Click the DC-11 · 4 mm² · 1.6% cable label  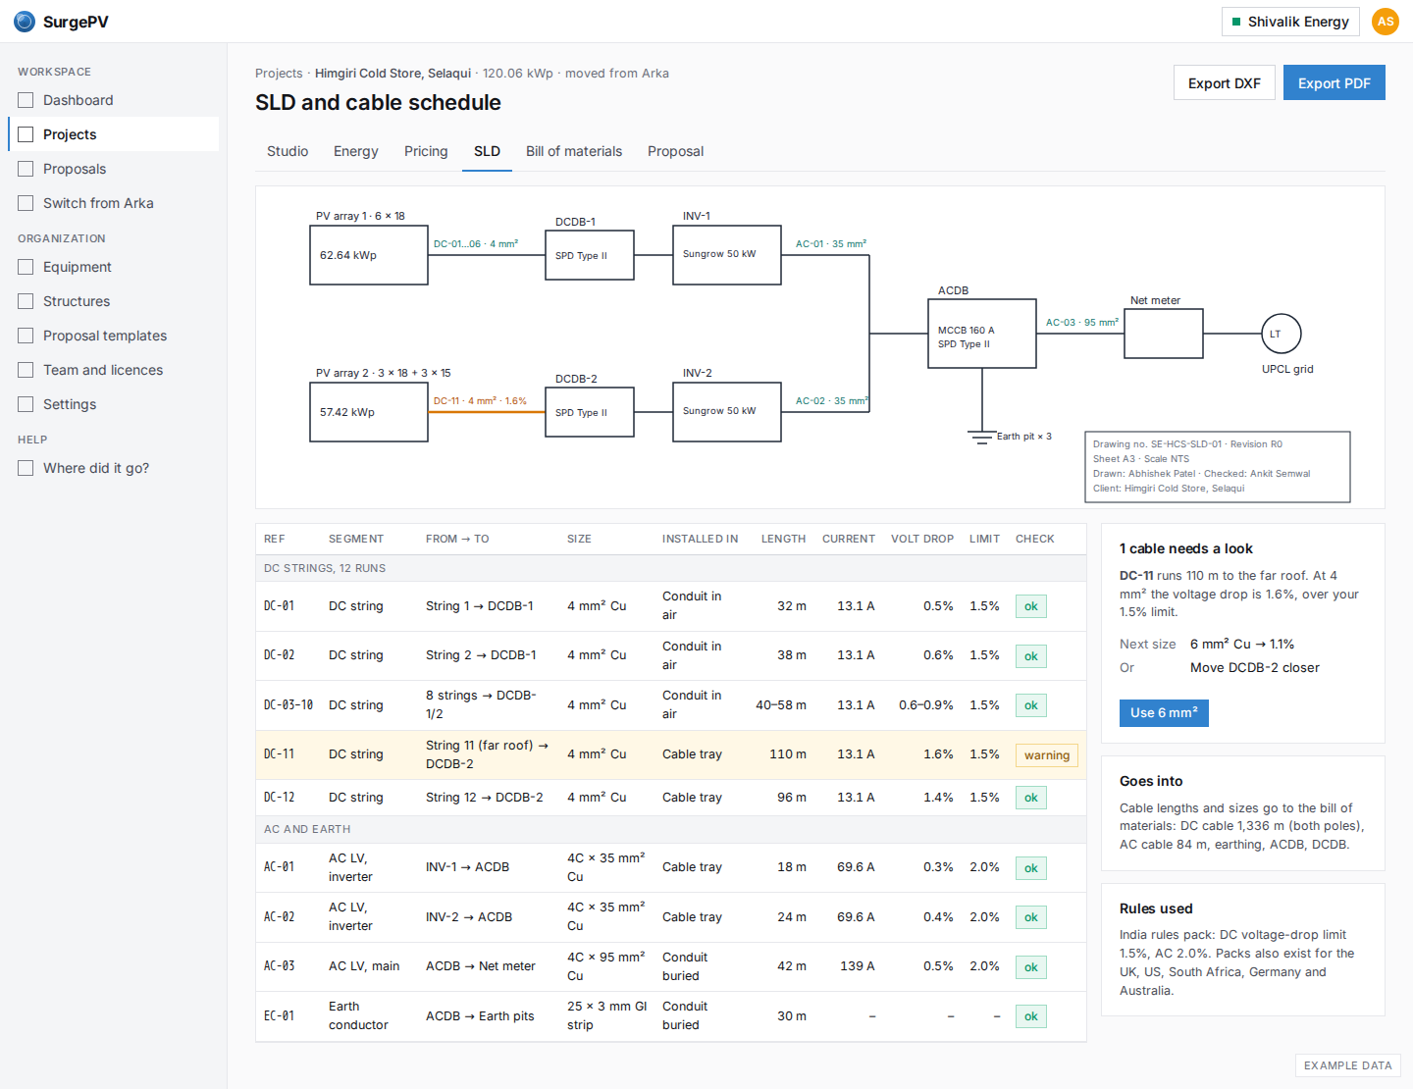[x=480, y=401]
